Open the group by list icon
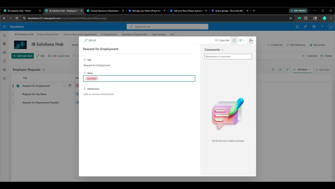This screenshot has height=189, width=335. click(280, 69)
